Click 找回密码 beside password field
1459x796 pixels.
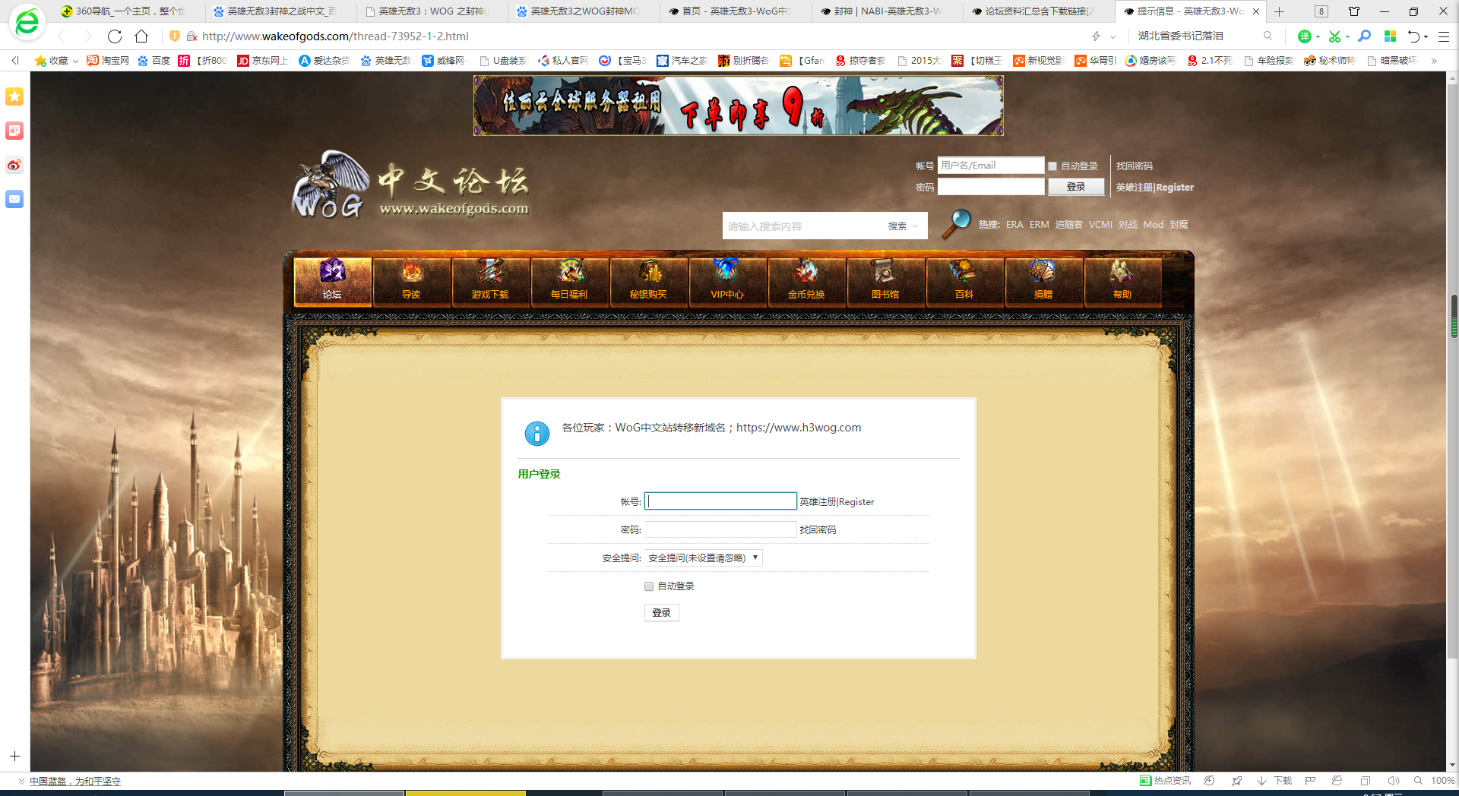point(818,530)
